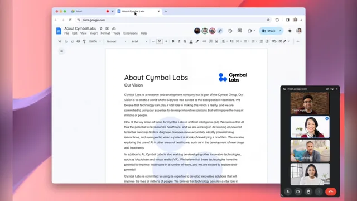Toggle italic formatting
Viewport: 357px width, 201px height.
pos(179,41)
